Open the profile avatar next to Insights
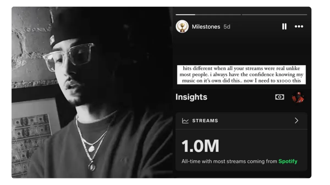 coord(298,97)
